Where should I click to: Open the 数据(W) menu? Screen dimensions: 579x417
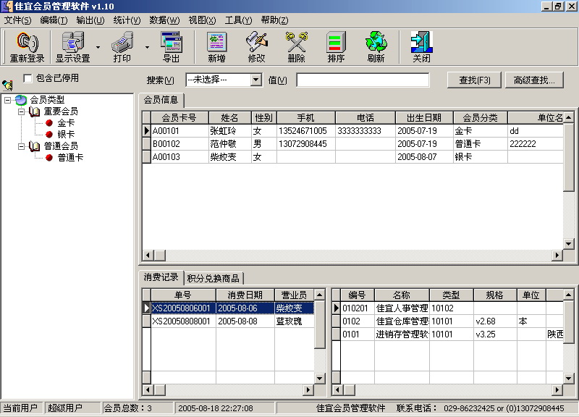point(164,20)
